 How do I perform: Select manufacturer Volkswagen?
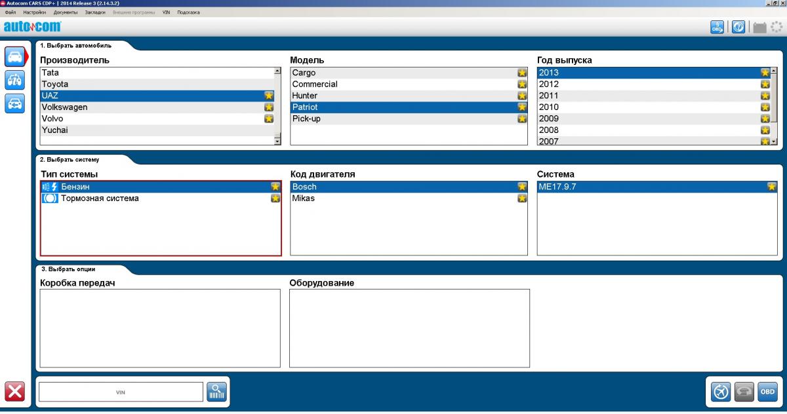[x=157, y=107]
